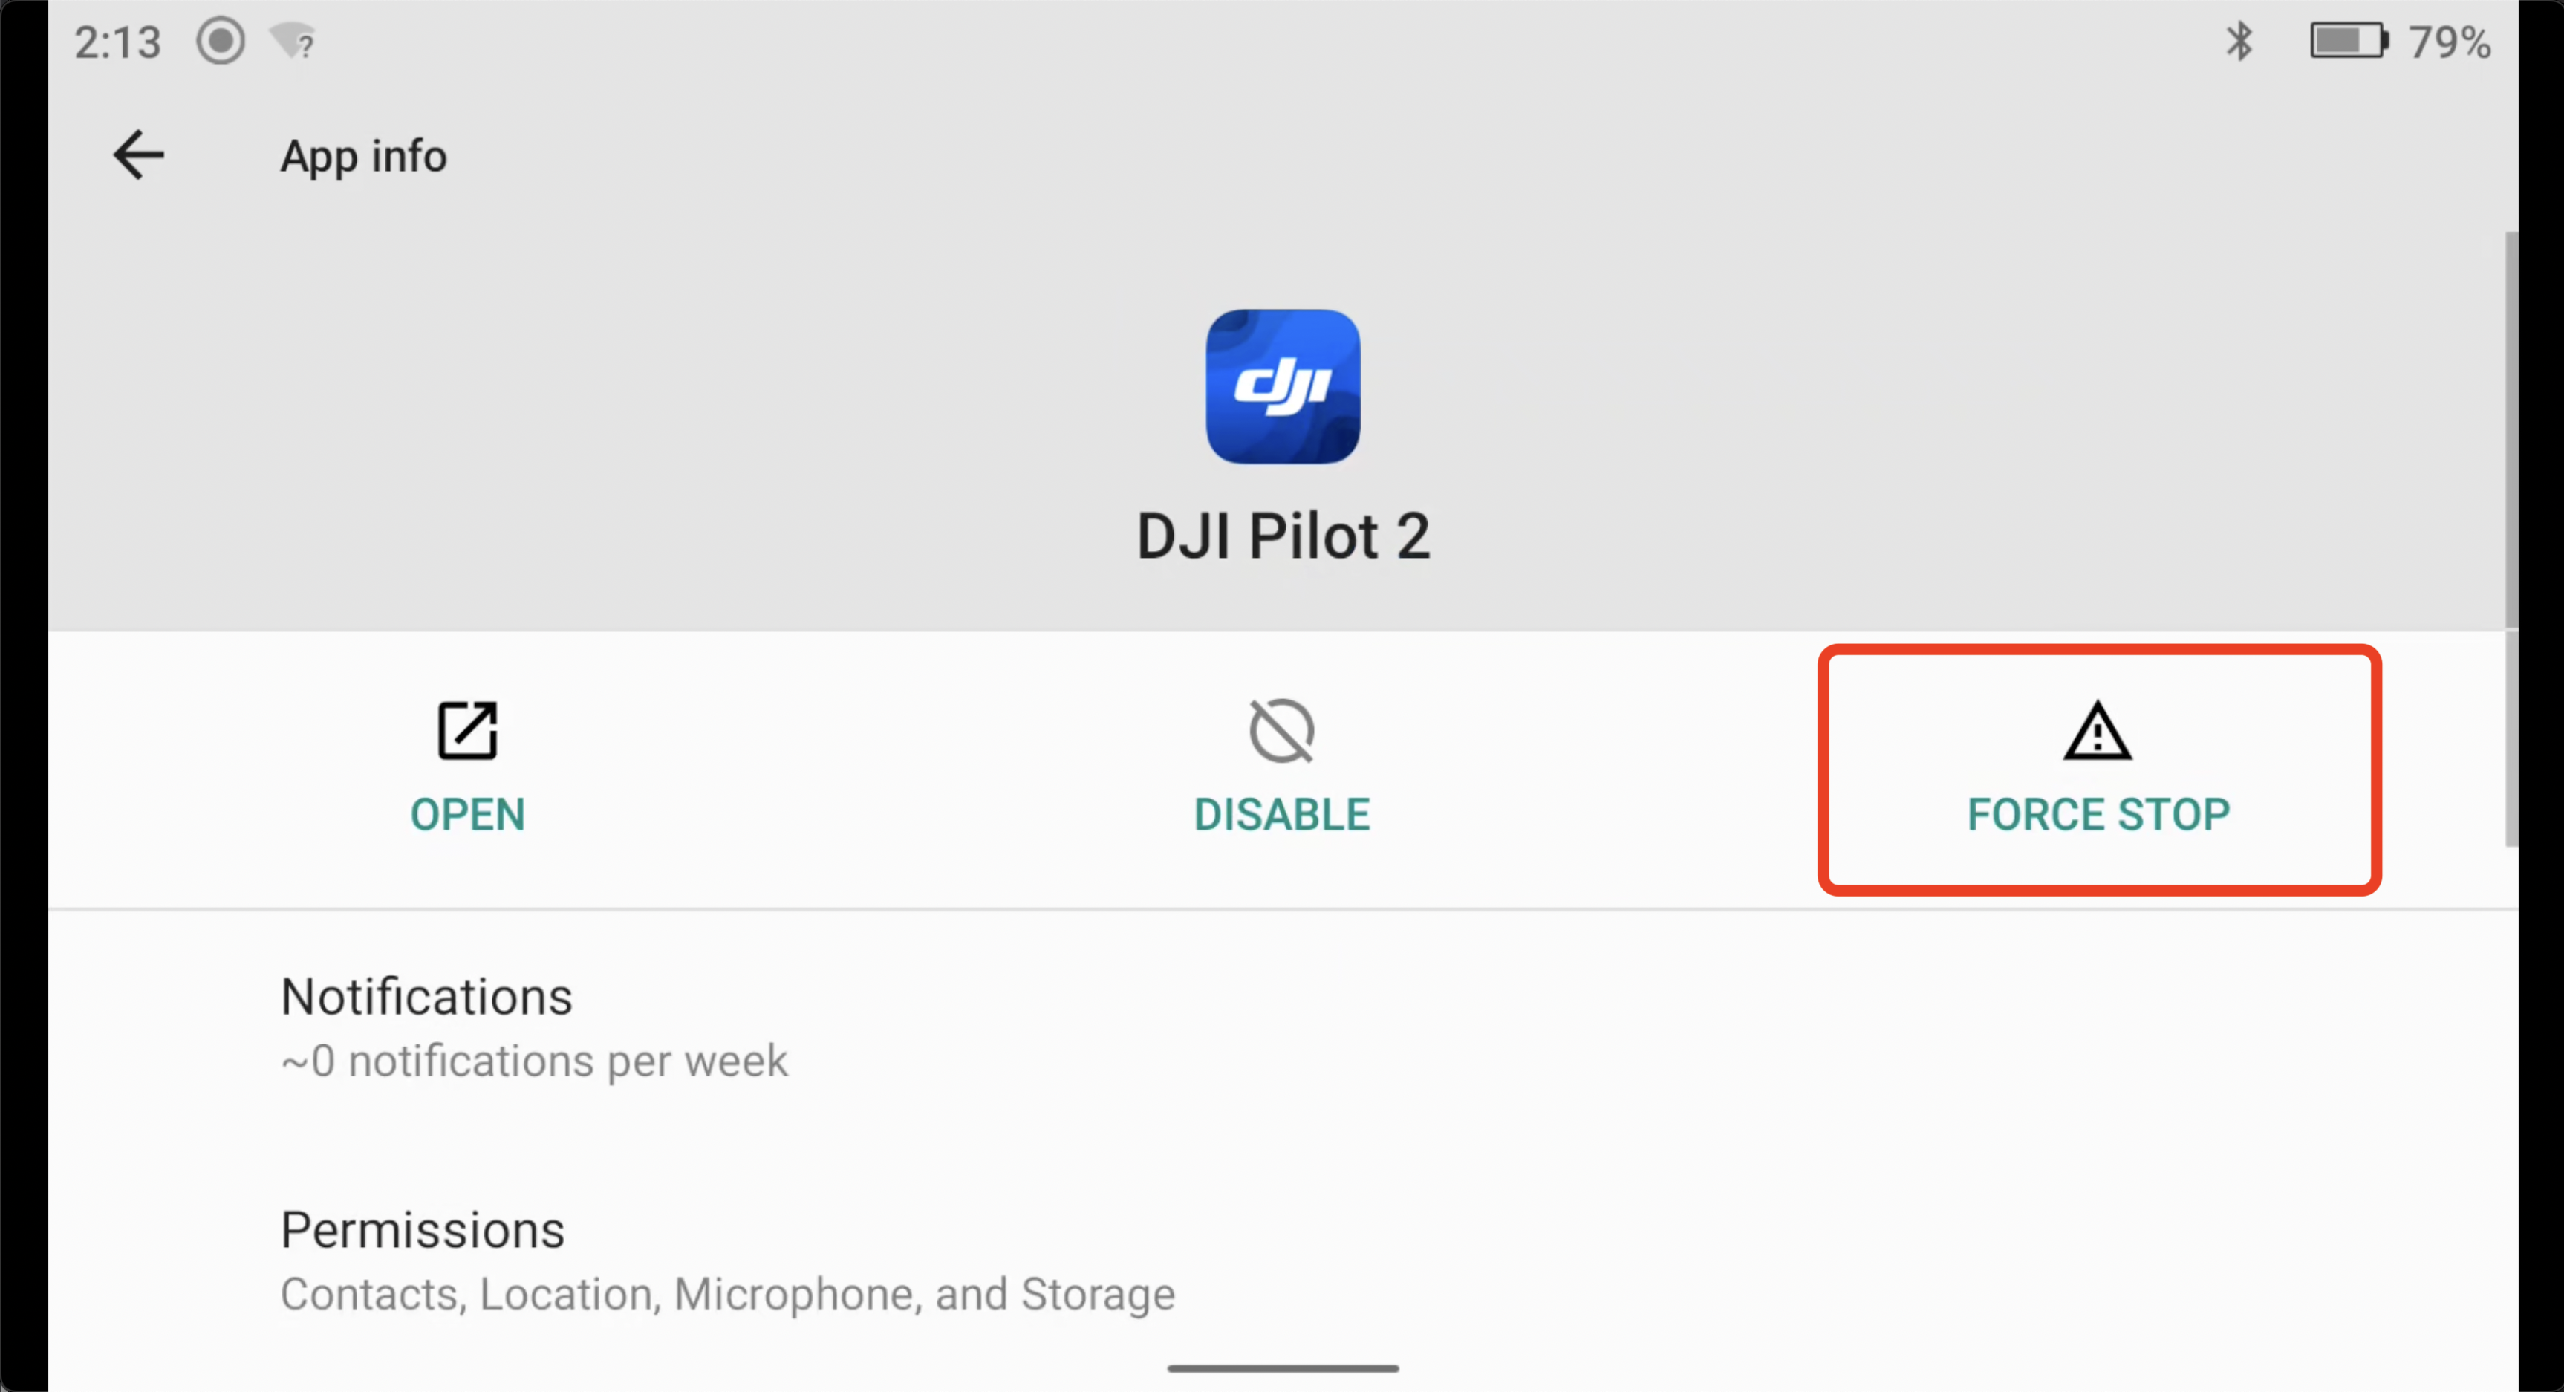The image size is (2564, 1392).
Task: Tap the 2:13 clock in status bar
Action: pyautogui.click(x=117, y=43)
